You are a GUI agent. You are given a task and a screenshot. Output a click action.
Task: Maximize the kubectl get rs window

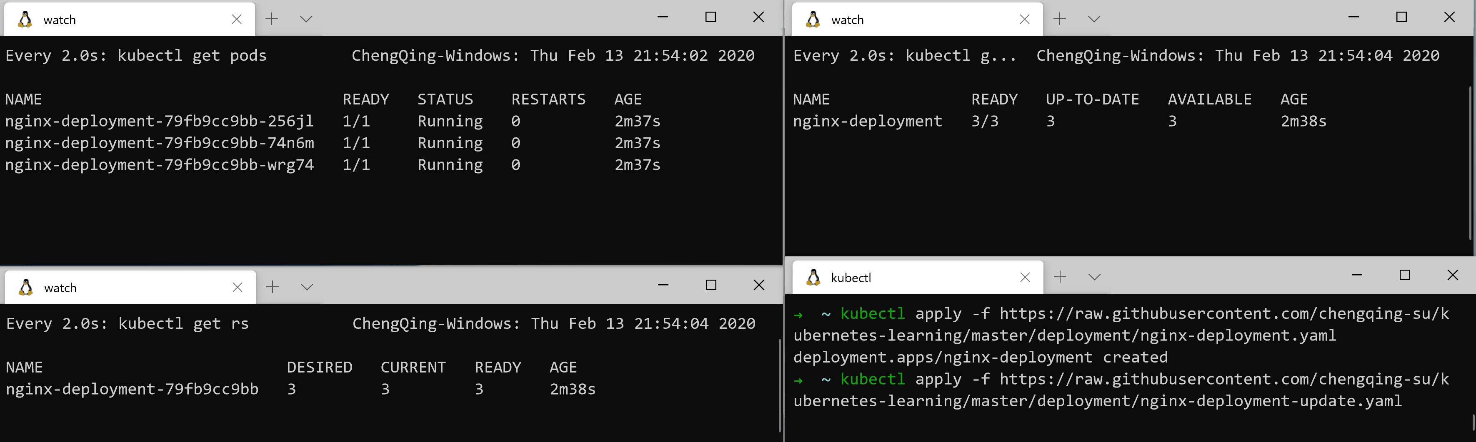pyautogui.click(x=711, y=285)
